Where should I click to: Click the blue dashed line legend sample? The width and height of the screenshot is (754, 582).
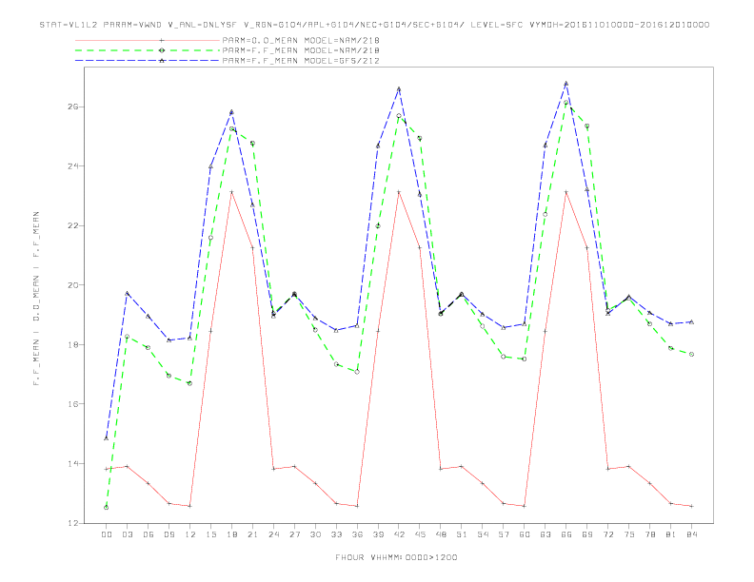click(148, 61)
